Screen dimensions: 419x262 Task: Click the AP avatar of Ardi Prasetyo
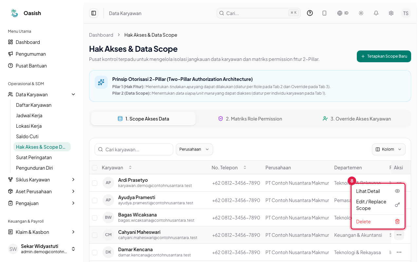coord(108,183)
